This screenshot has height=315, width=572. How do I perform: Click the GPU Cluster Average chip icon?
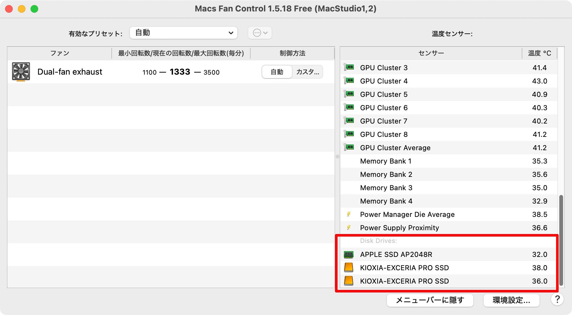pyautogui.click(x=349, y=147)
